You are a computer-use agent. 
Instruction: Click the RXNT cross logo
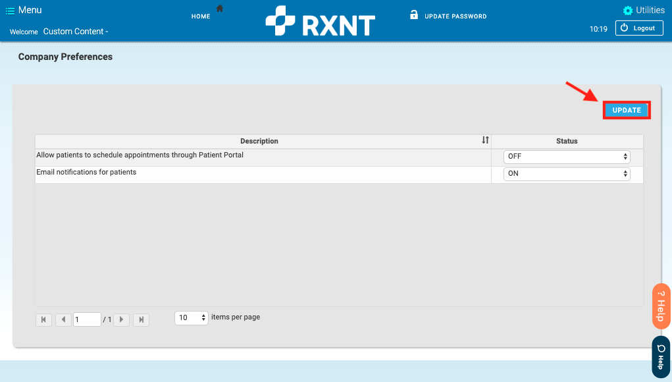point(280,20)
